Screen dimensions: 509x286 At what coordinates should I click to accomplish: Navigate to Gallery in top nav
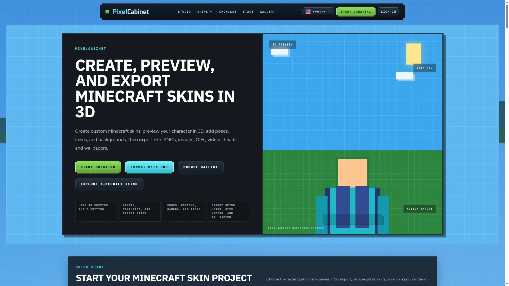[267, 12]
